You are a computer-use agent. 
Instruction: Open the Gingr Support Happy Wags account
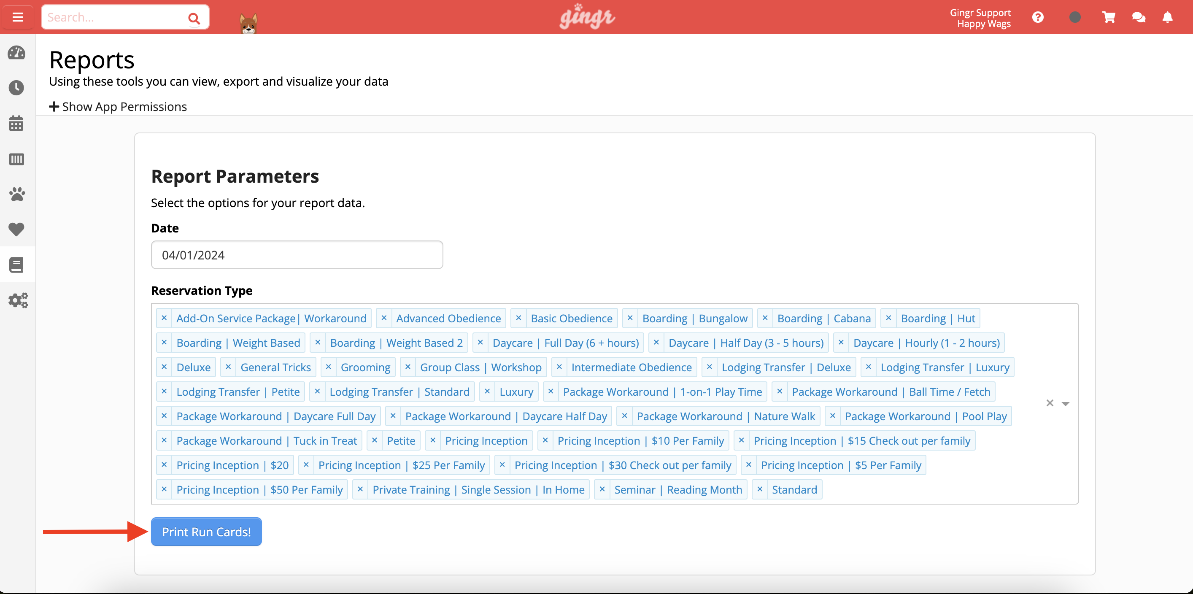pyautogui.click(x=980, y=18)
